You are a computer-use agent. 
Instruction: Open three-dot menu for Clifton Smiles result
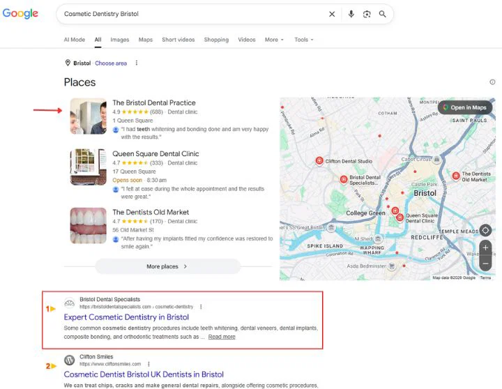(x=149, y=364)
